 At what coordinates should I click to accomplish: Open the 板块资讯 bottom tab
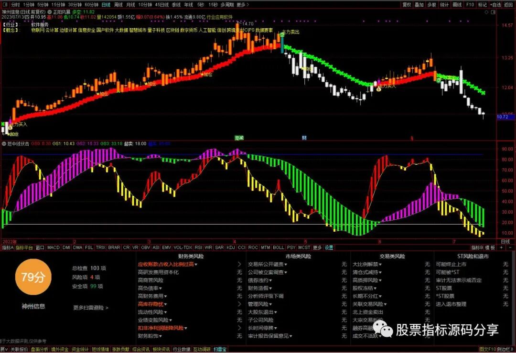tap(161, 349)
